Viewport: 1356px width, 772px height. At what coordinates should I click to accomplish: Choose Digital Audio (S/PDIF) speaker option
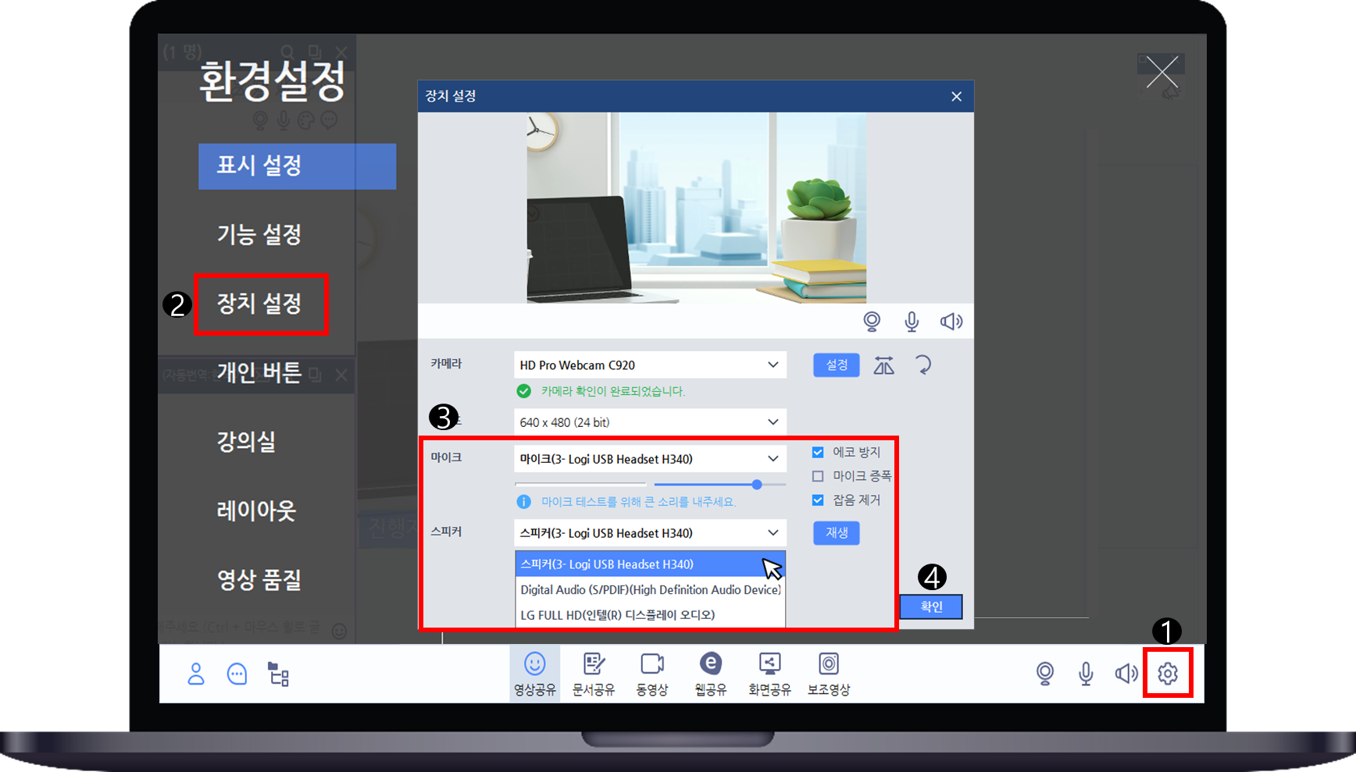650,590
